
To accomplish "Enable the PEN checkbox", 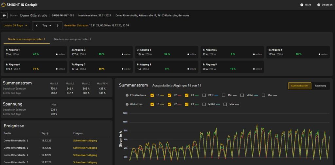I will tap(204, 96).
